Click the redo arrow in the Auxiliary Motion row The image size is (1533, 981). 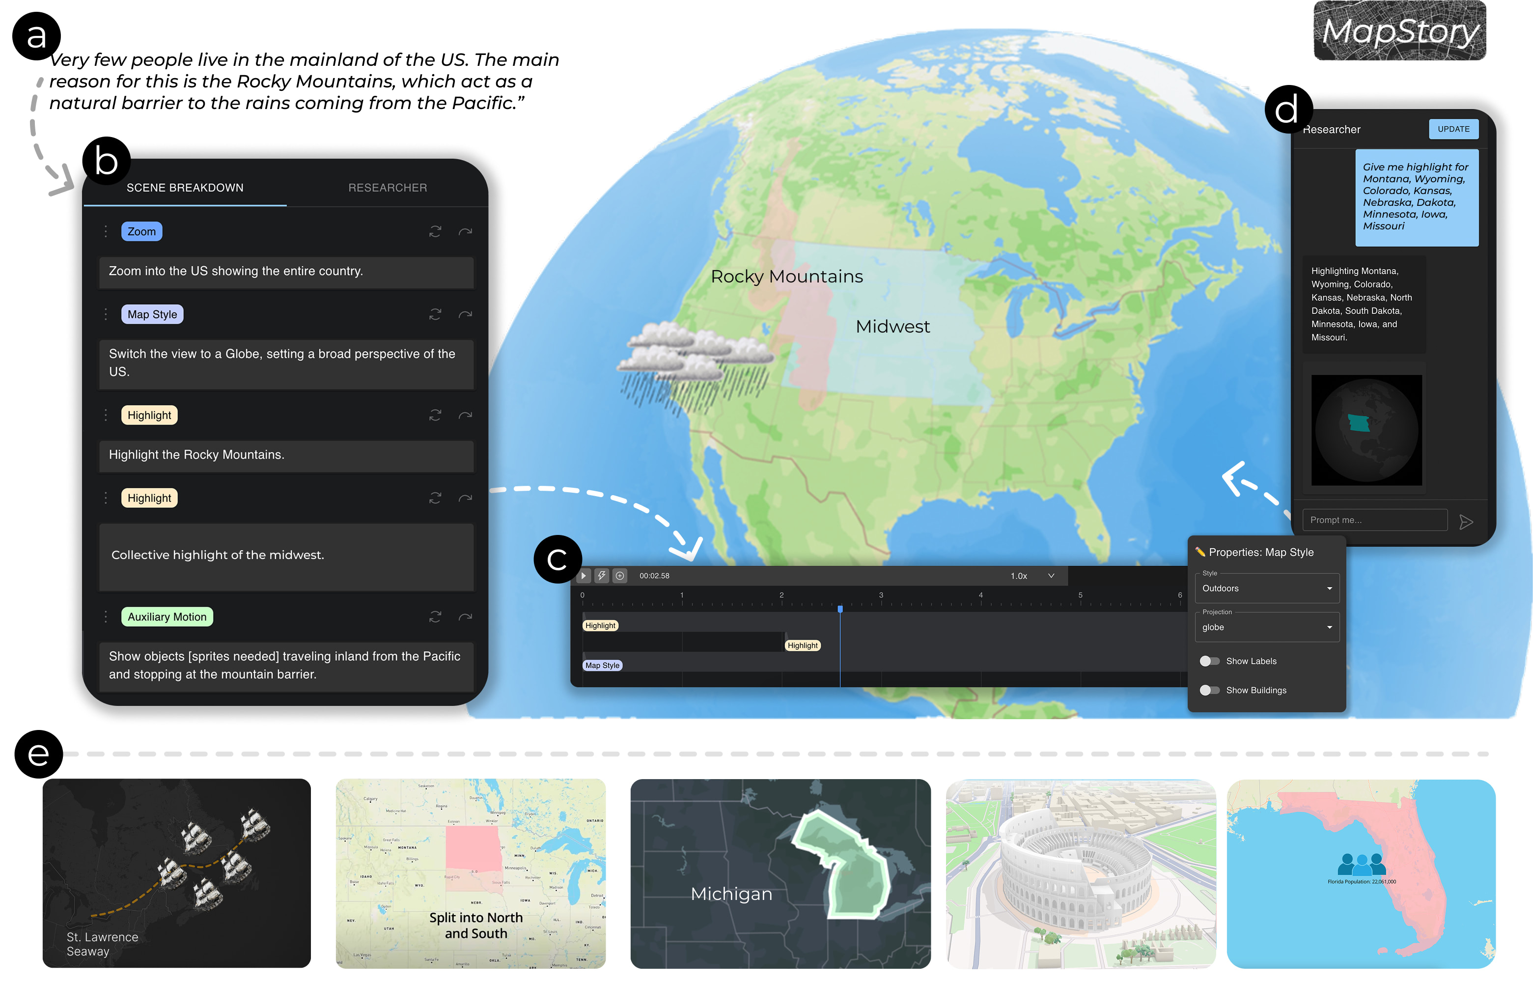(x=466, y=617)
